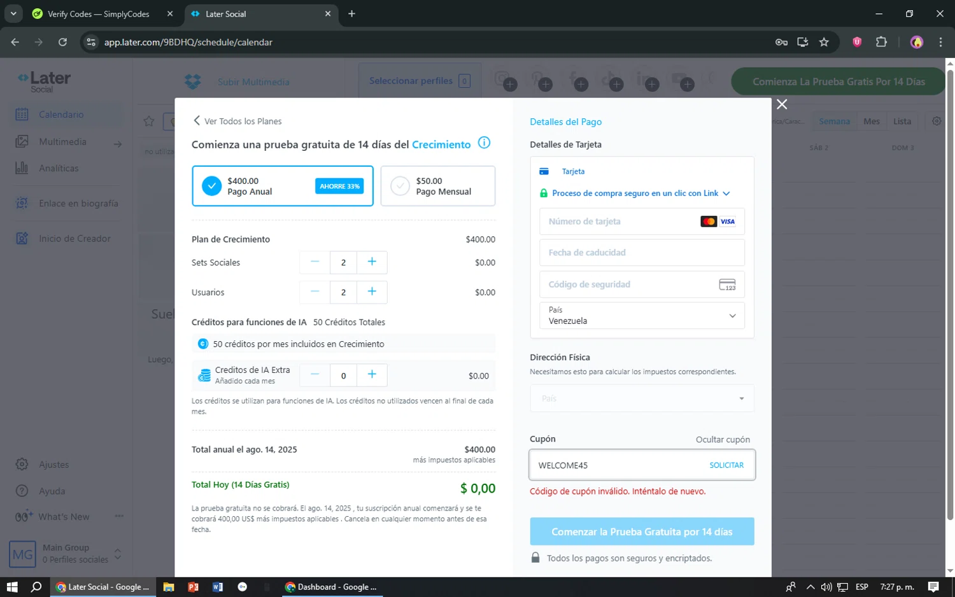
Task: Select the $400.00 Pago Anual option
Action: pos(283,186)
